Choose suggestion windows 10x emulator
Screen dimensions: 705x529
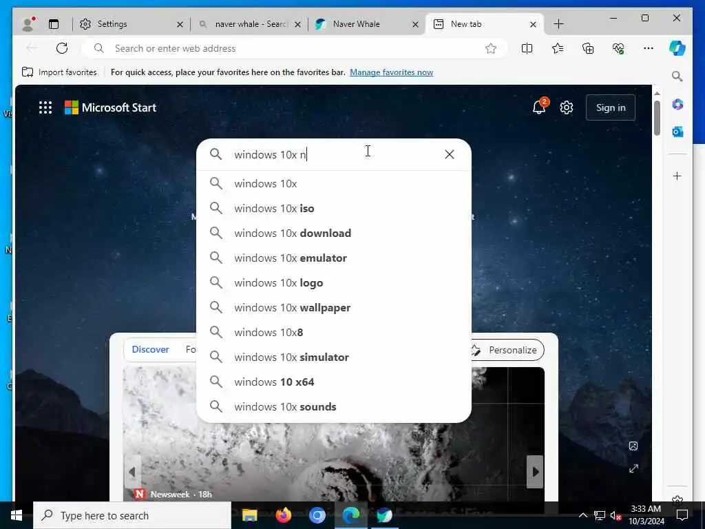click(x=334, y=258)
